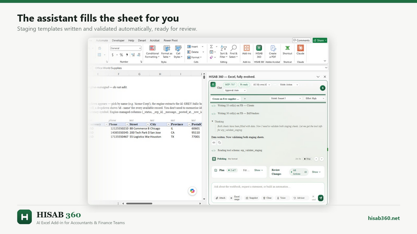
Task: Open the AI: My own AI dropdown
Action: (x=261, y=84)
